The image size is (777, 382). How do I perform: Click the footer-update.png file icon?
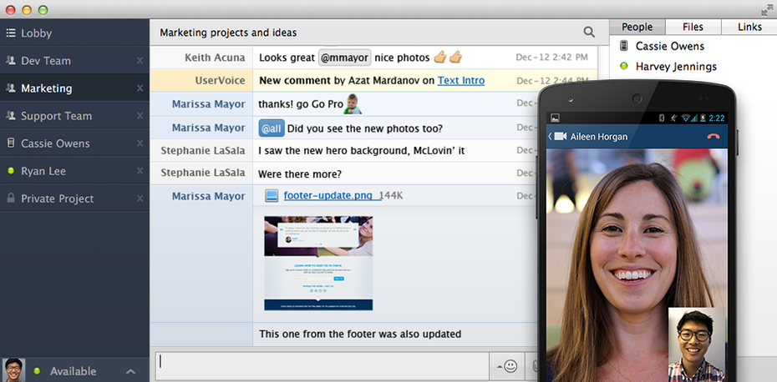pyautogui.click(x=272, y=196)
